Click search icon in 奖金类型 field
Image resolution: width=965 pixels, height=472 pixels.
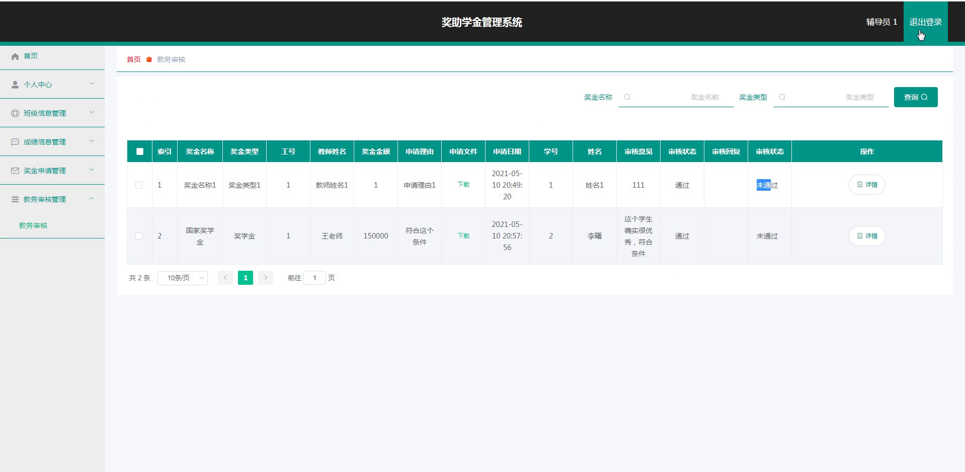pyautogui.click(x=782, y=97)
